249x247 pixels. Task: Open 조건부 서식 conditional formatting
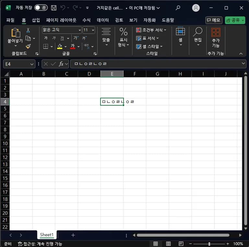(151, 30)
